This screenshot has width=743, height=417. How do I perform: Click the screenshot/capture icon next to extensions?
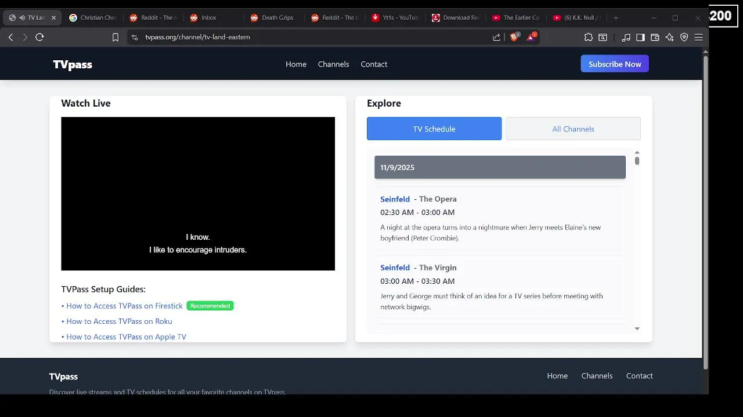[603, 37]
